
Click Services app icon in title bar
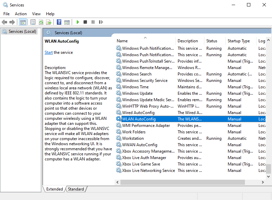click(x=5, y=5)
